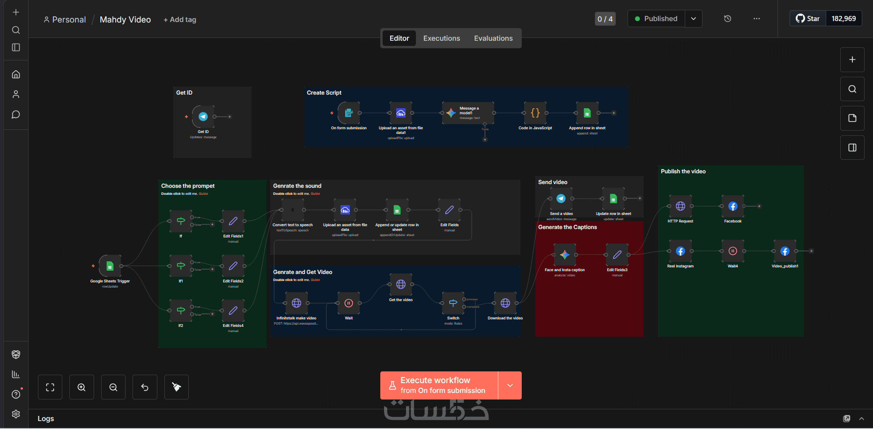Open the workflow history icon
This screenshot has height=429, width=873.
pos(727,19)
